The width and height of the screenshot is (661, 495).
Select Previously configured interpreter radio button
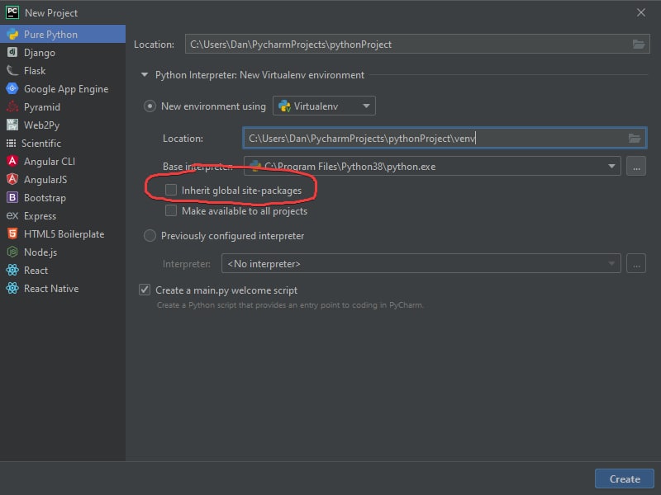[150, 235]
